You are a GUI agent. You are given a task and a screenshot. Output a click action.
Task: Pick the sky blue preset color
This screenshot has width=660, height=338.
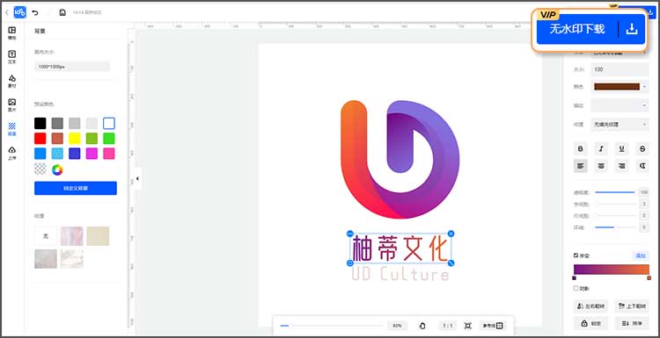pyautogui.click(x=57, y=154)
